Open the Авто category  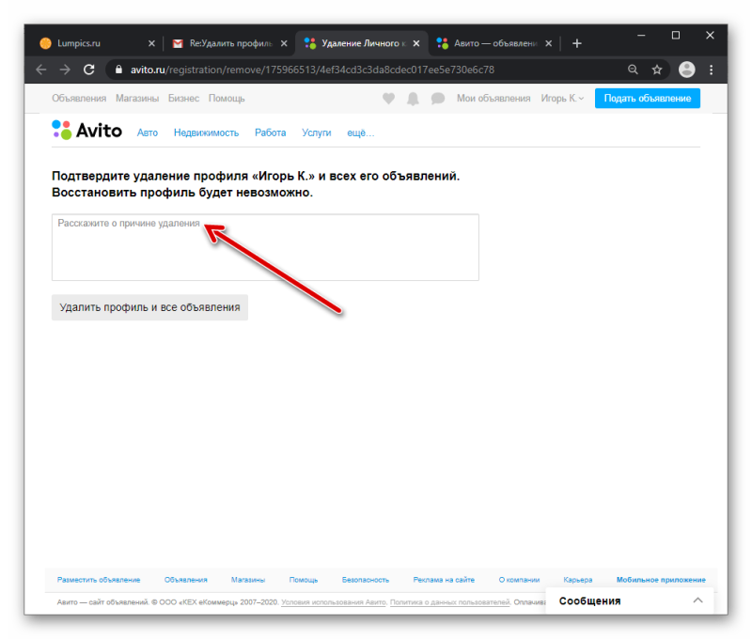tap(148, 132)
